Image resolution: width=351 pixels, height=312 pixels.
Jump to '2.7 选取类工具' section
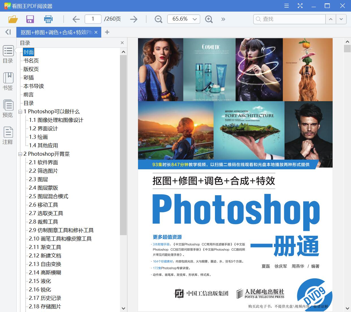(x=46, y=213)
